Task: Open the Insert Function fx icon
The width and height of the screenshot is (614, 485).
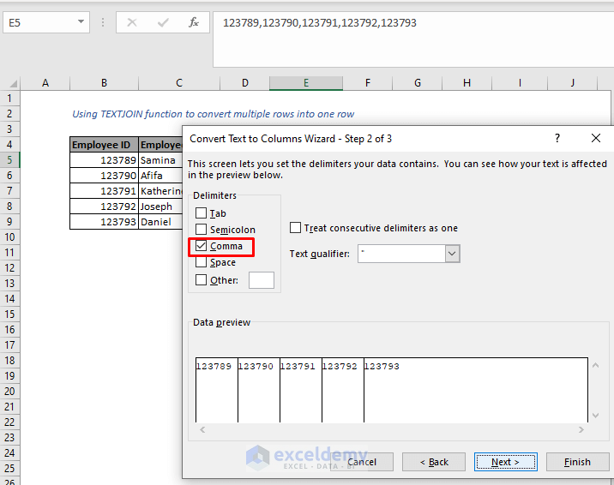Action: pos(194,22)
